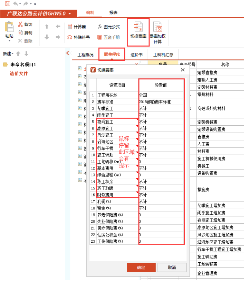
Task: Click the 取消 cancel button
Action: tap(172, 268)
